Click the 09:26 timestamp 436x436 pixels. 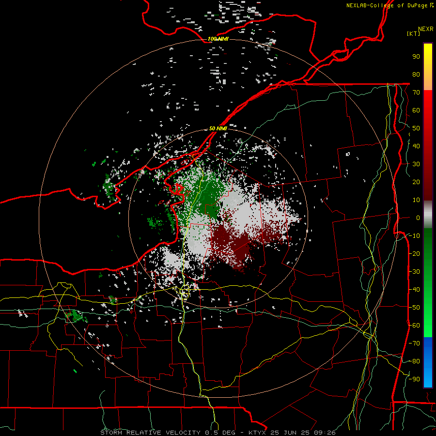[324, 433]
